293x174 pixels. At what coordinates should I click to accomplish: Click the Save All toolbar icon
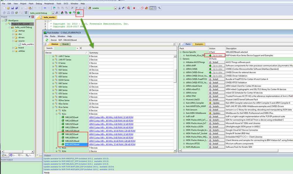pyautogui.click(x=16, y=8)
